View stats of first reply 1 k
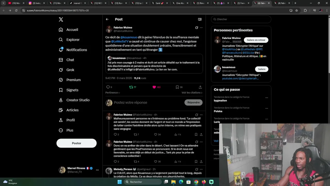The height and width of the screenshot is (186, 330). [178, 135]
